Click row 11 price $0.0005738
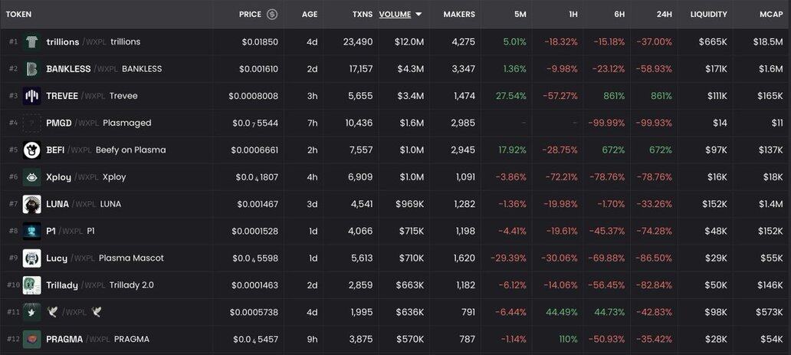The image size is (791, 355). [x=254, y=312]
